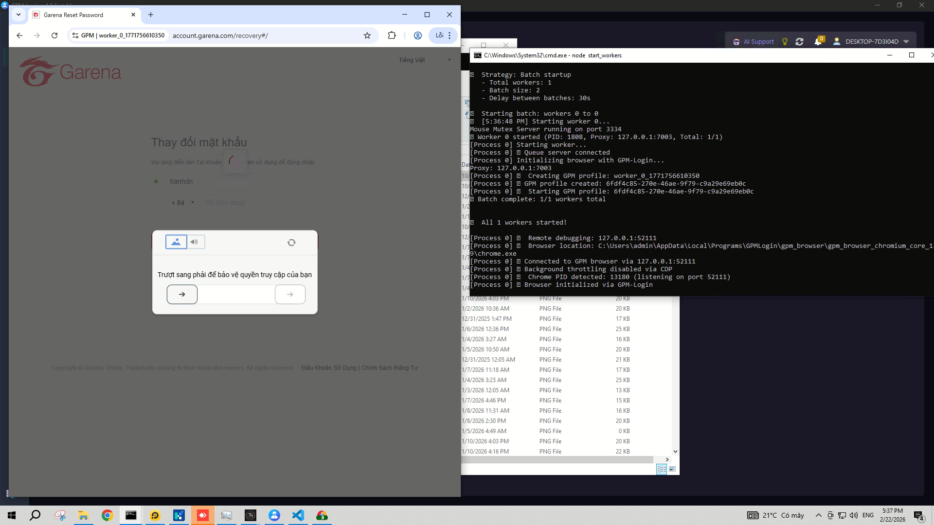Viewport: 934px width, 525px height.
Task: Open the +84 country code dropdown
Action: 182,203
